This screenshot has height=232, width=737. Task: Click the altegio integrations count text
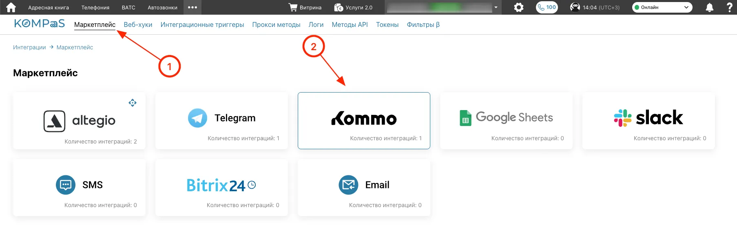pyautogui.click(x=101, y=141)
